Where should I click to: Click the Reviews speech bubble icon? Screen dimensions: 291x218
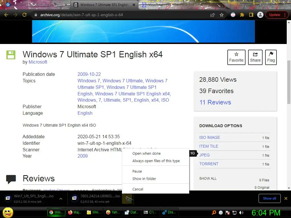11,179
